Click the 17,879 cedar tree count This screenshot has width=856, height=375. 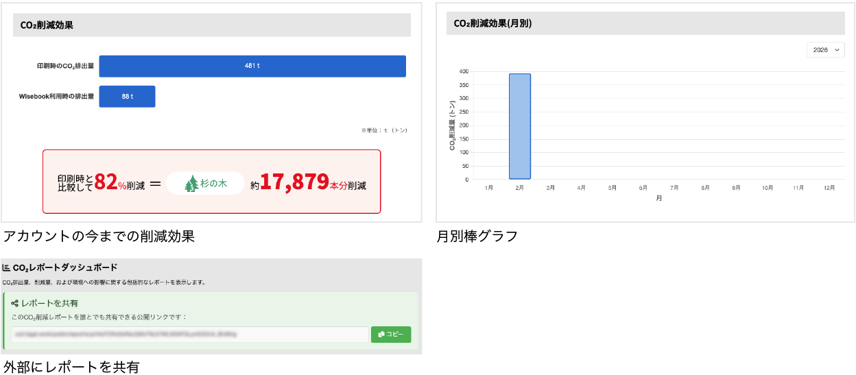(x=294, y=183)
